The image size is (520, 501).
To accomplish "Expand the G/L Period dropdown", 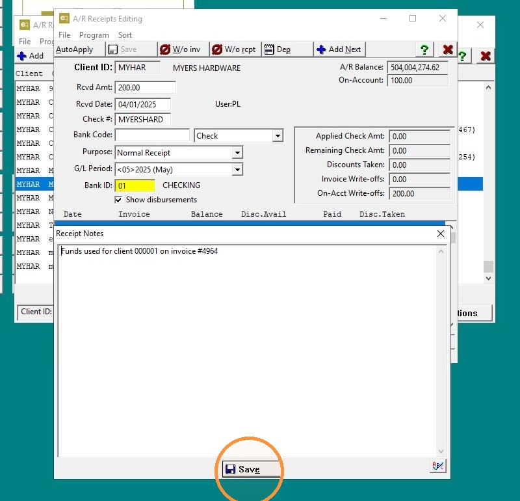I will [237, 170].
